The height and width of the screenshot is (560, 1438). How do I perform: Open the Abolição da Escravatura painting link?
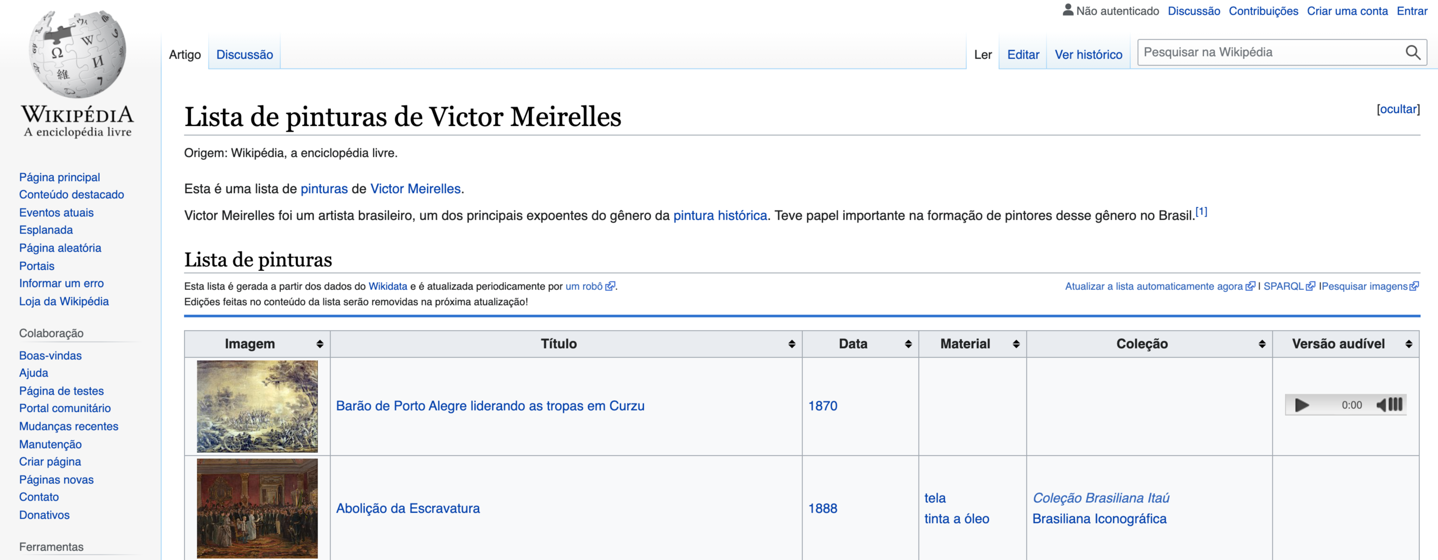click(408, 508)
